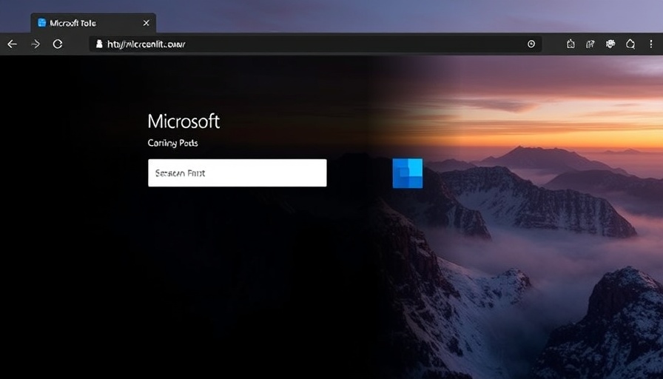The height and width of the screenshot is (379, 663).
Task: Click the browser forward arrow
Action: pyautogui.click(x=36, y=44)
